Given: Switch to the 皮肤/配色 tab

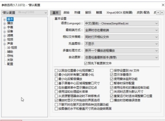Looking at the screenshot, I should (x=143, y=13).
